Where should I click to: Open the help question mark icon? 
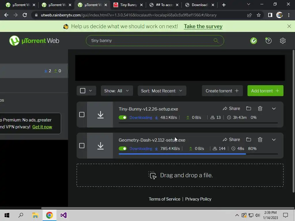268,41
